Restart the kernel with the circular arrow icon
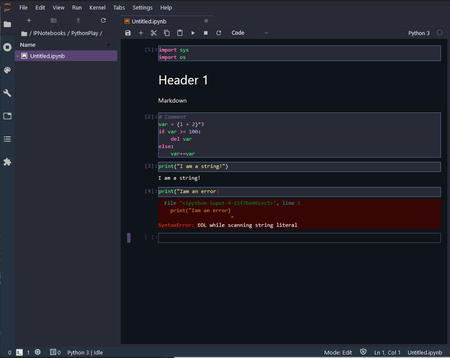This screenshot has width=450, height=358. tap(219, 32)
